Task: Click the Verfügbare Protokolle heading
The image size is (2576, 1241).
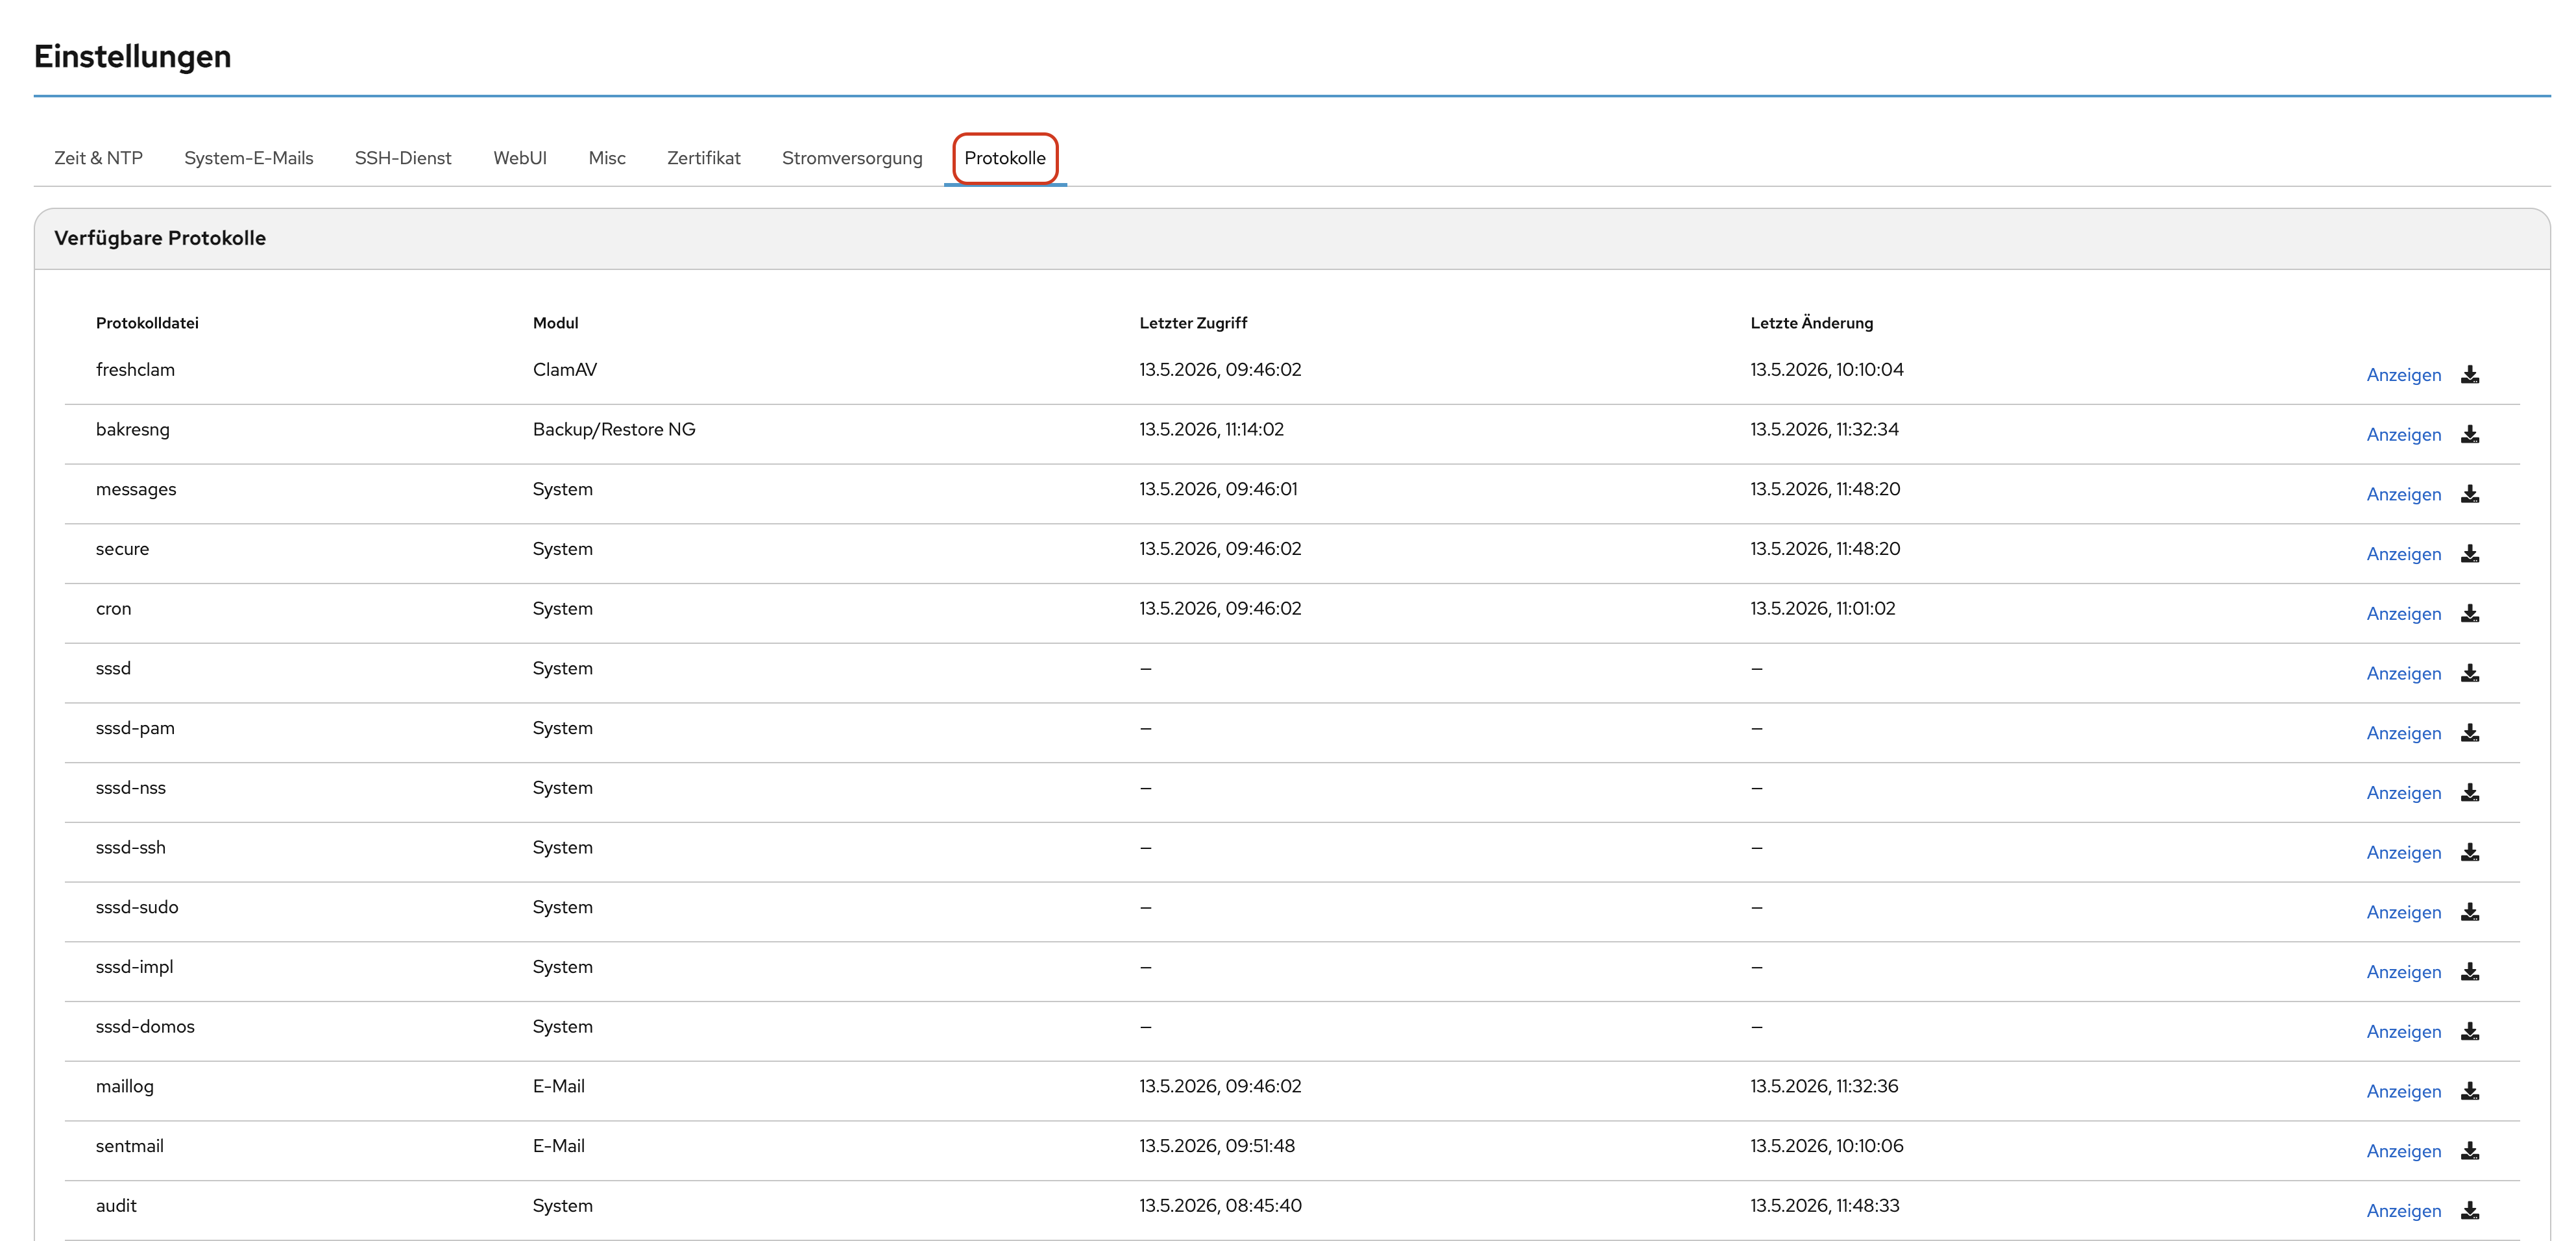Action: tap(160, 238)
